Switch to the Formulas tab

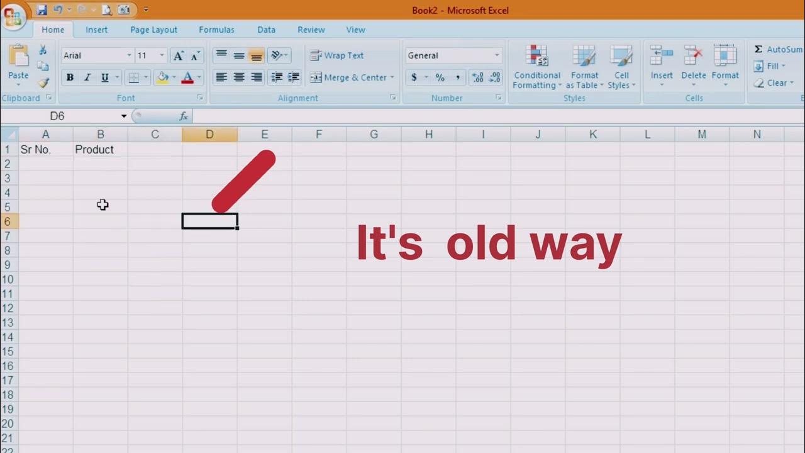(x=216, y=30)
